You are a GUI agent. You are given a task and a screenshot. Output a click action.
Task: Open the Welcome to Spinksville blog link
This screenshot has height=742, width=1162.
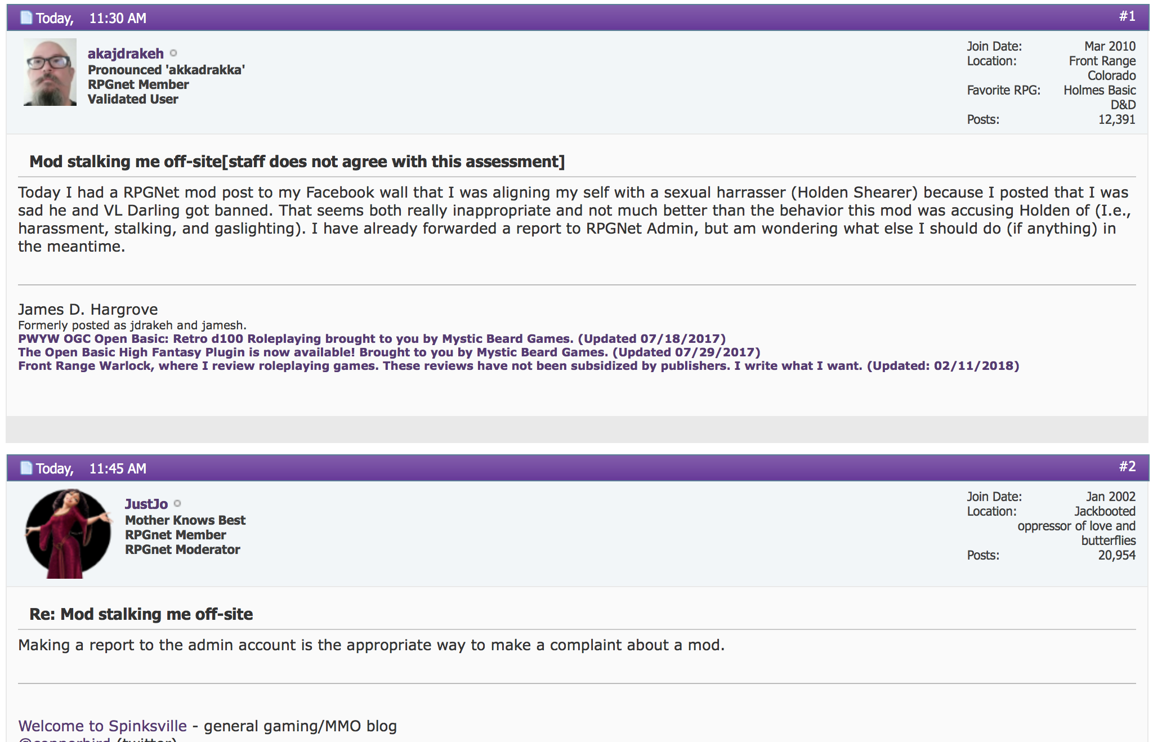[102, 726]
